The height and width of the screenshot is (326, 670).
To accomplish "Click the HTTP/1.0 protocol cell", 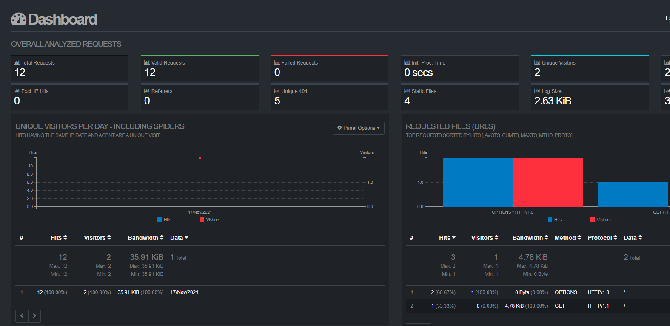I will coord(599,292).
